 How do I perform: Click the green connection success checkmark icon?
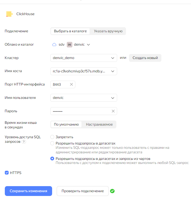point(112,191)
